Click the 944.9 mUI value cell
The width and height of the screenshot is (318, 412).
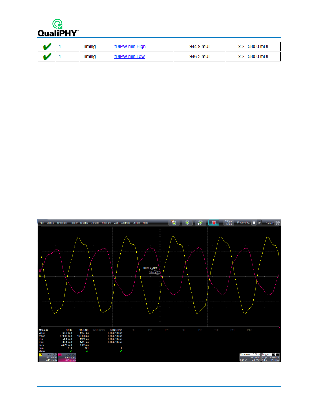pos(199,46)
